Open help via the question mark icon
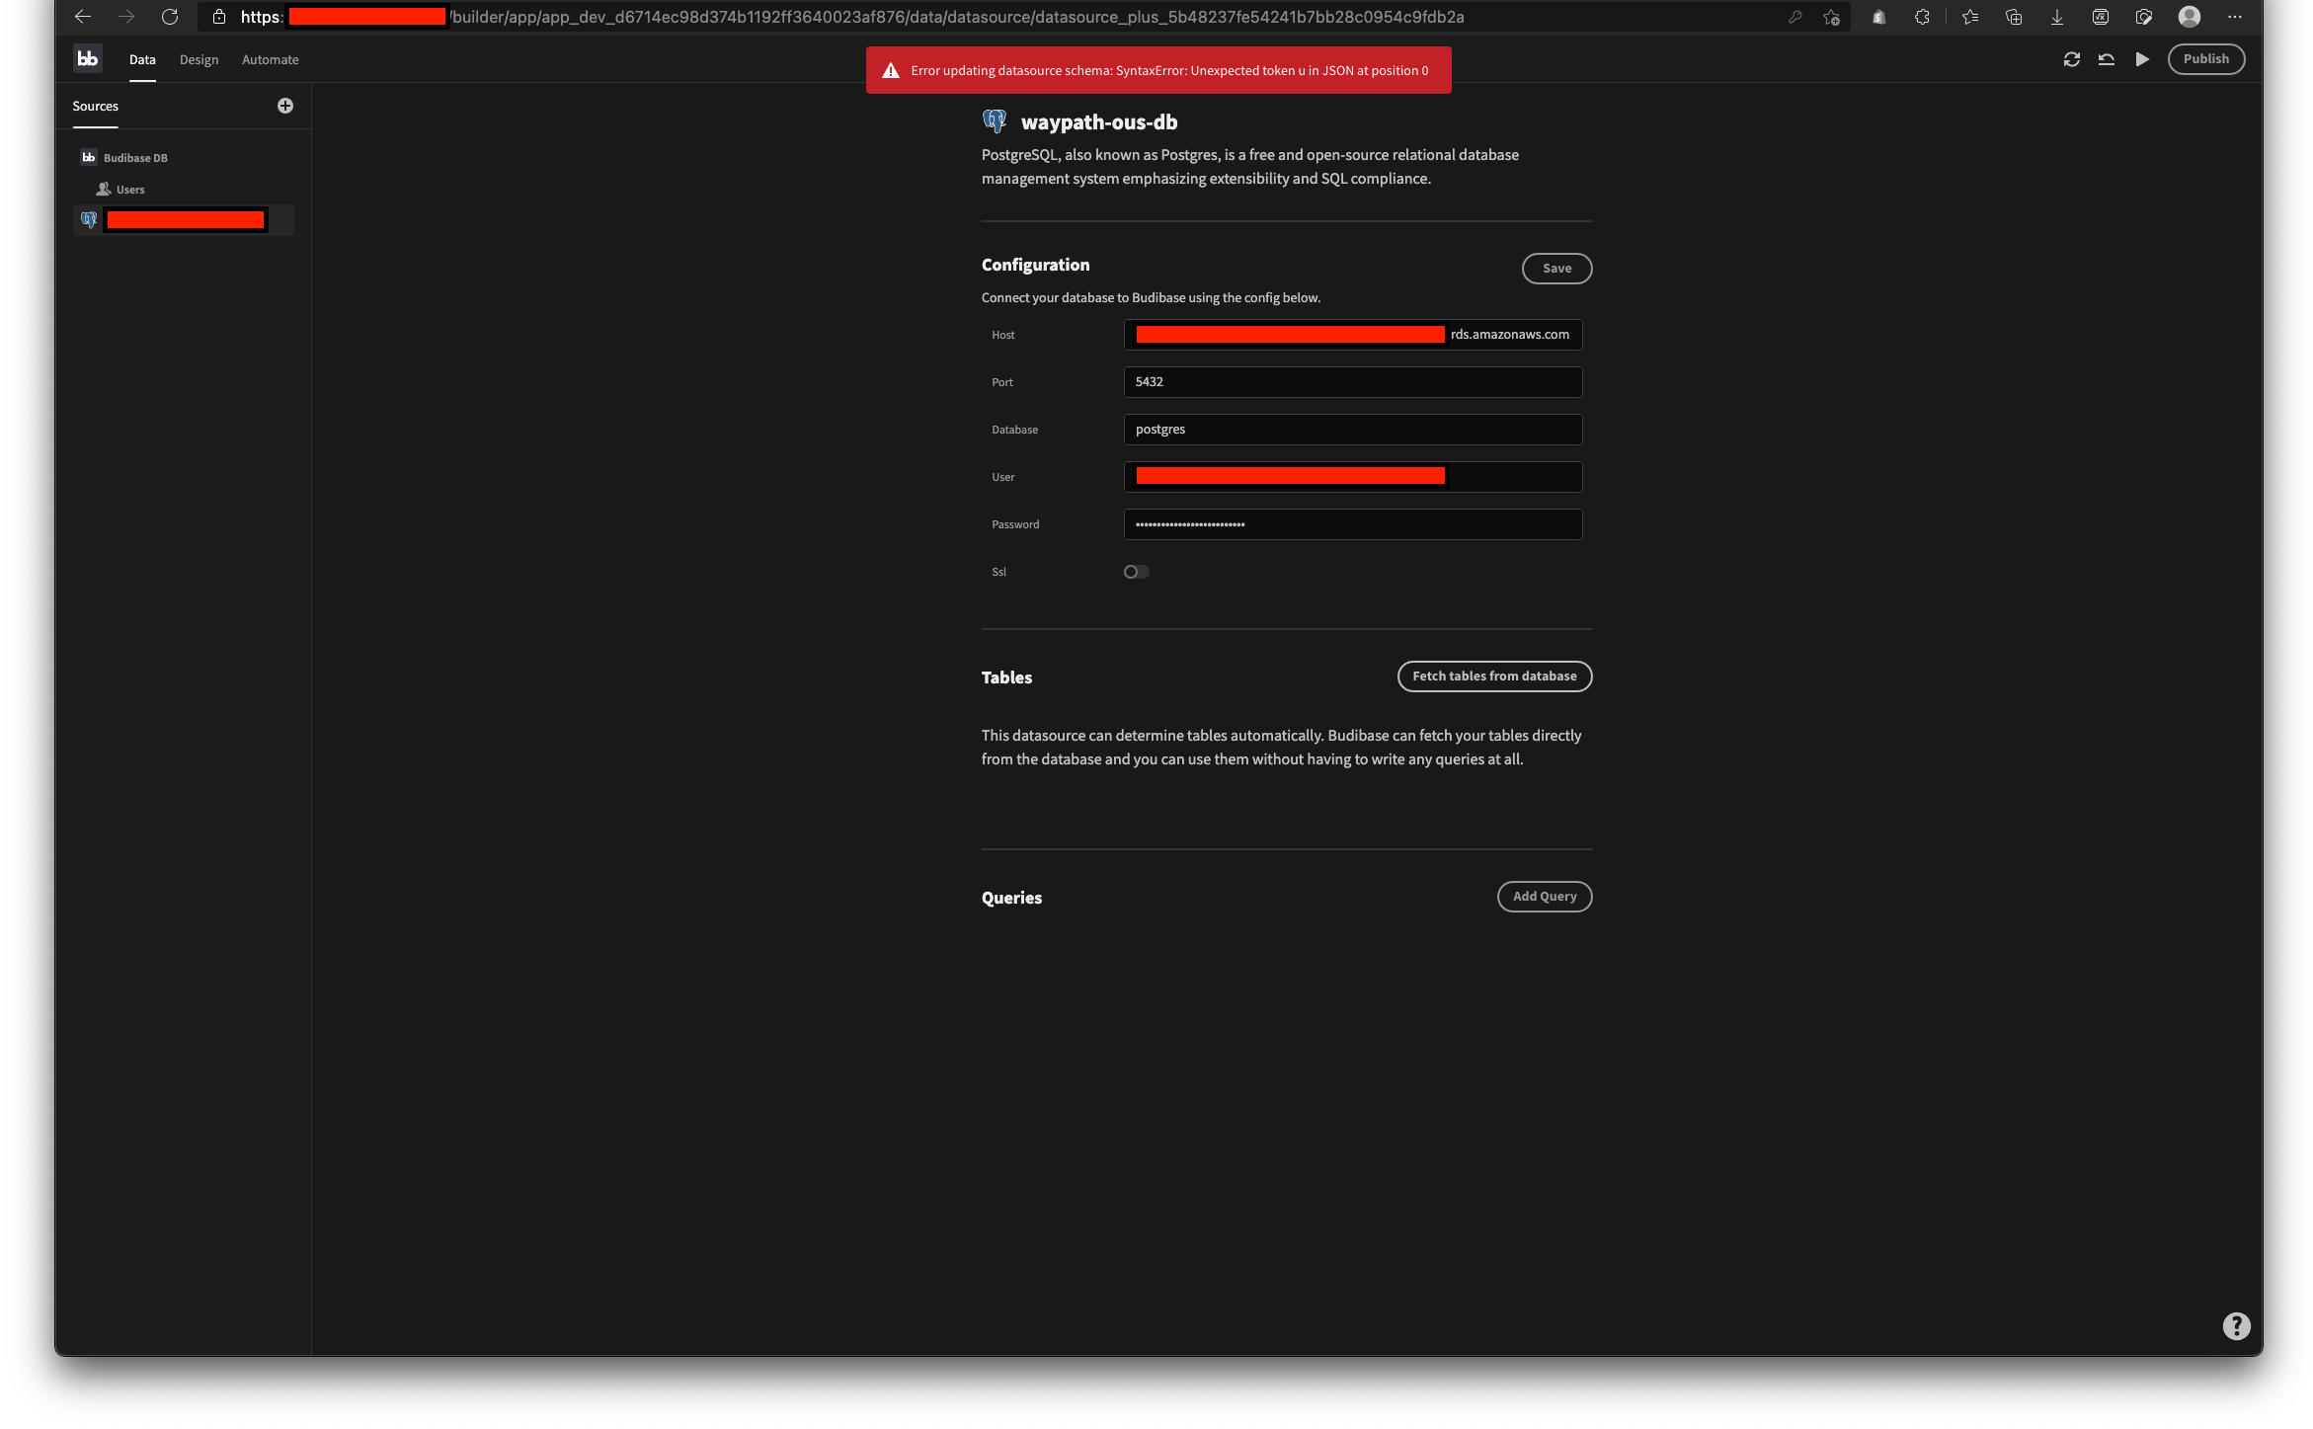 (2236, 1325)
